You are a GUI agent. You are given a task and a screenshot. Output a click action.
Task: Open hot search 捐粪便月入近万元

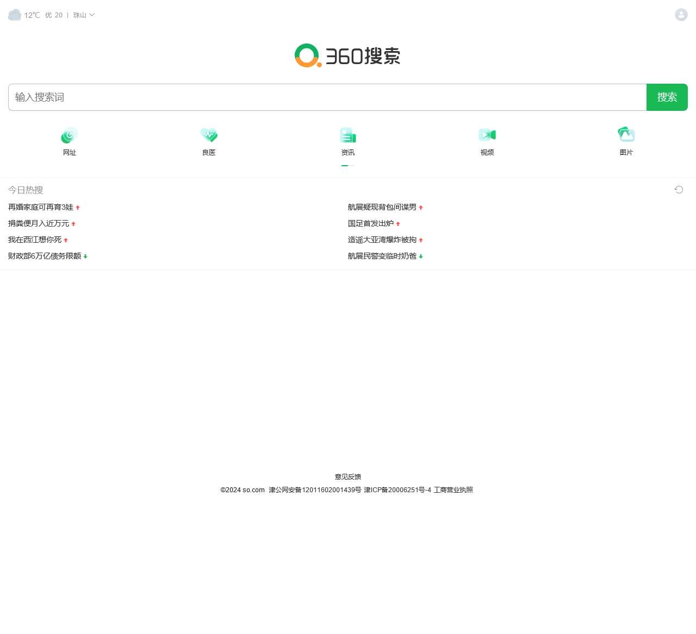(x=39, y=223)
